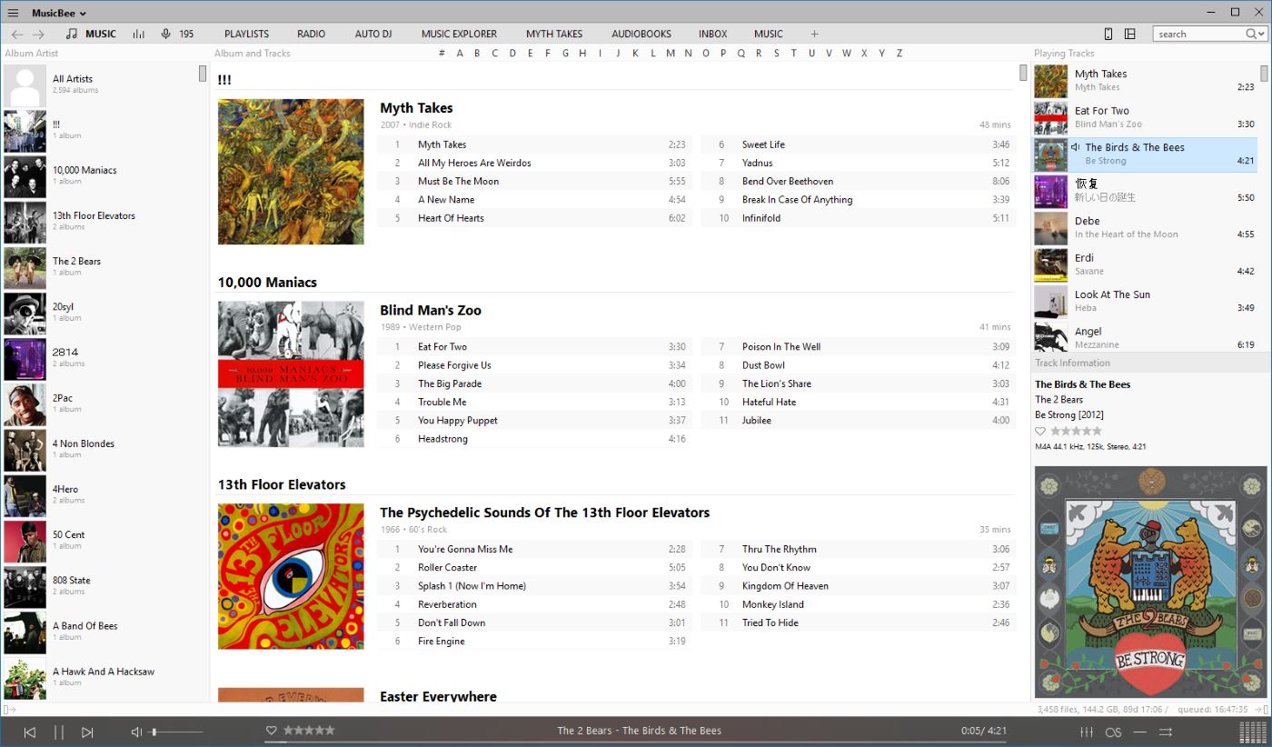
Task: Go forward with the right arrow
Action: tap(38, 34)
